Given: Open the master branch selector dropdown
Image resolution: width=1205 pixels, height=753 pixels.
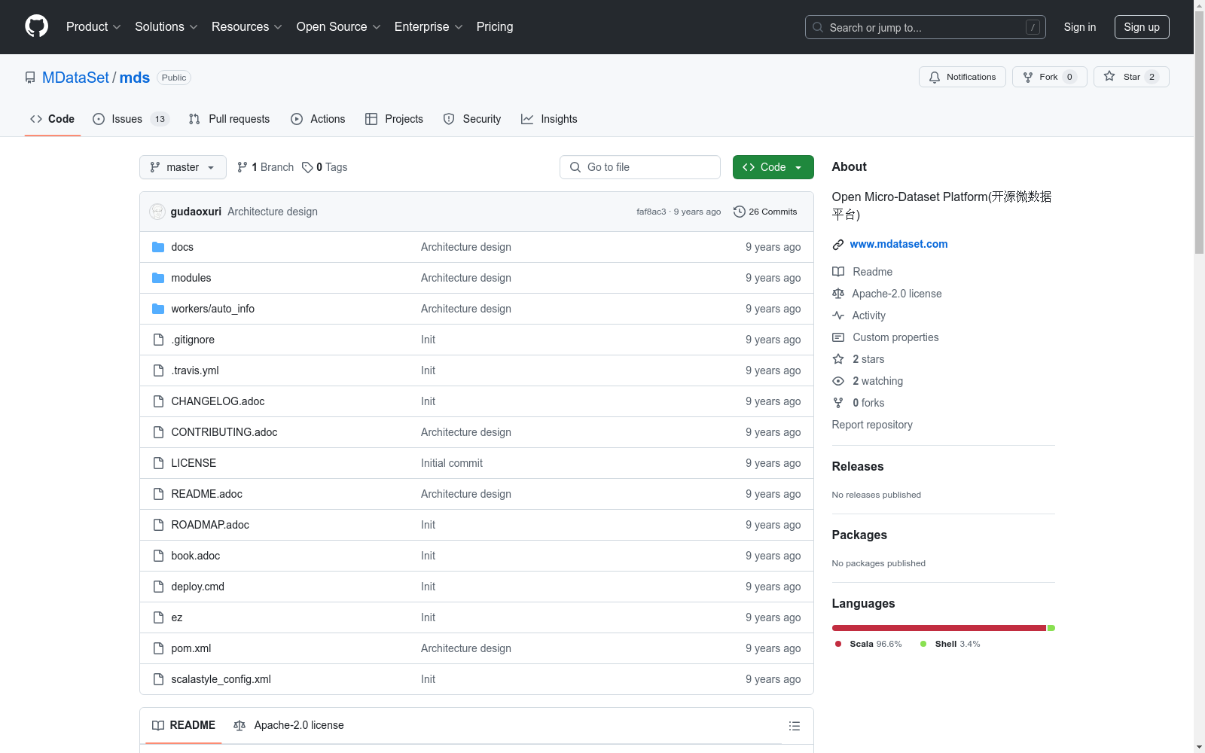Looking at the screenshot, I should click(x=183, y=167).
